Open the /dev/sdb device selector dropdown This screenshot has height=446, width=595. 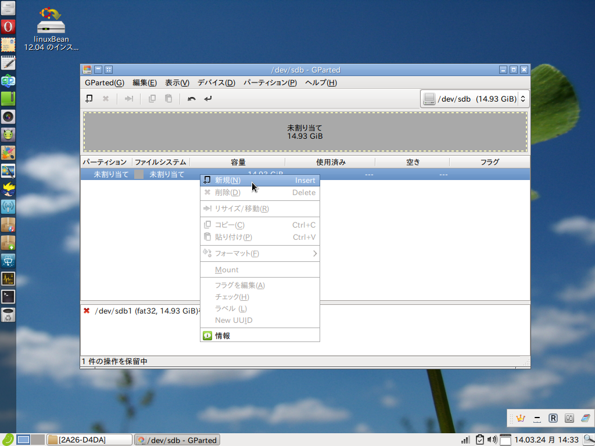(x=475, y=99)
